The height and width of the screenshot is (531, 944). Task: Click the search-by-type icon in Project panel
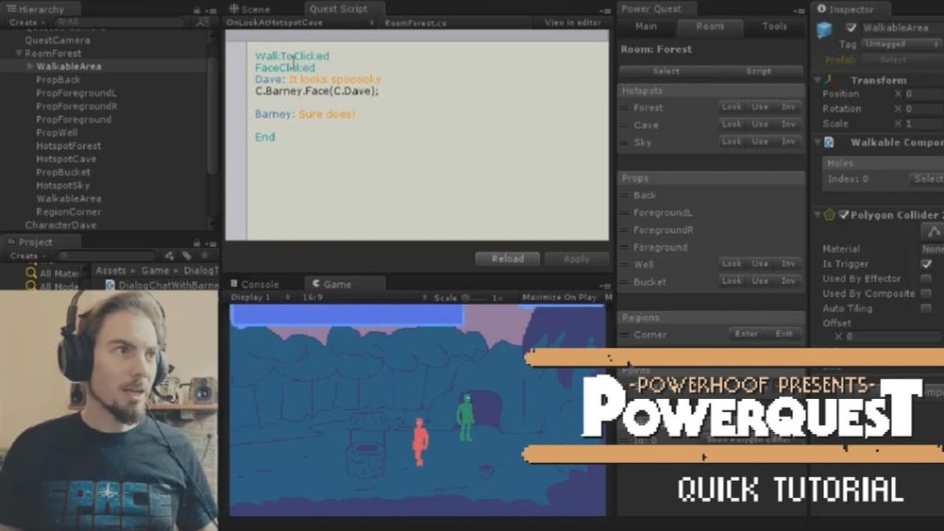click(169, 256)
